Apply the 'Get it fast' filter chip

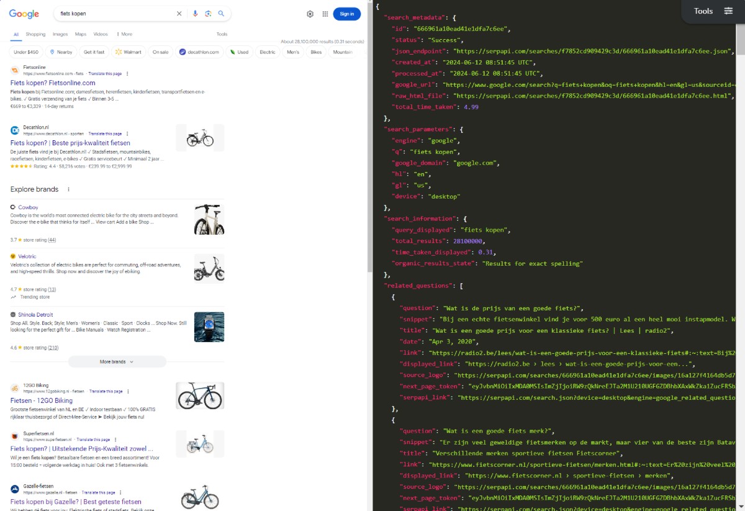pyautogui.click(x=94, y=52)
